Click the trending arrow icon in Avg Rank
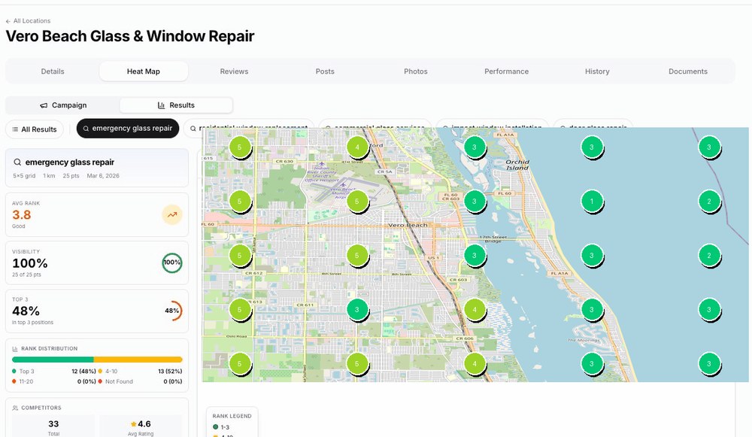This screenshot has height=437, width=752. tap(172, 215)
